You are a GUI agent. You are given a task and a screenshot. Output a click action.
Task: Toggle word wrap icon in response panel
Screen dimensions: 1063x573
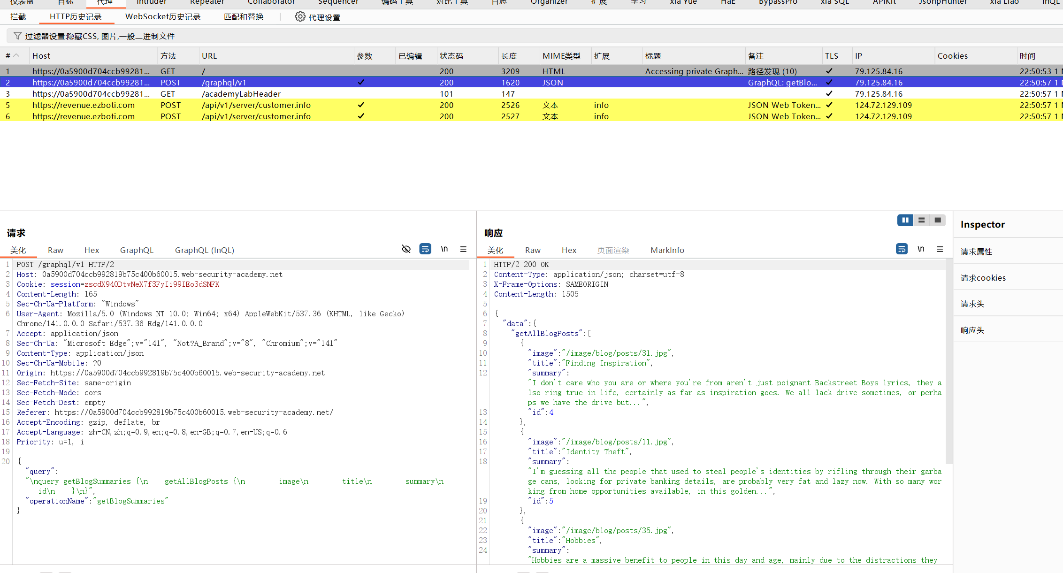[902, 249]
